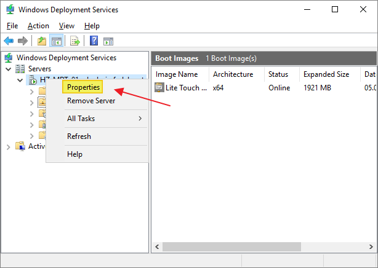Screen dimensions: 378x268
Task: Collapse the HZ-MDT server node
Action: (x=20, y=80)
